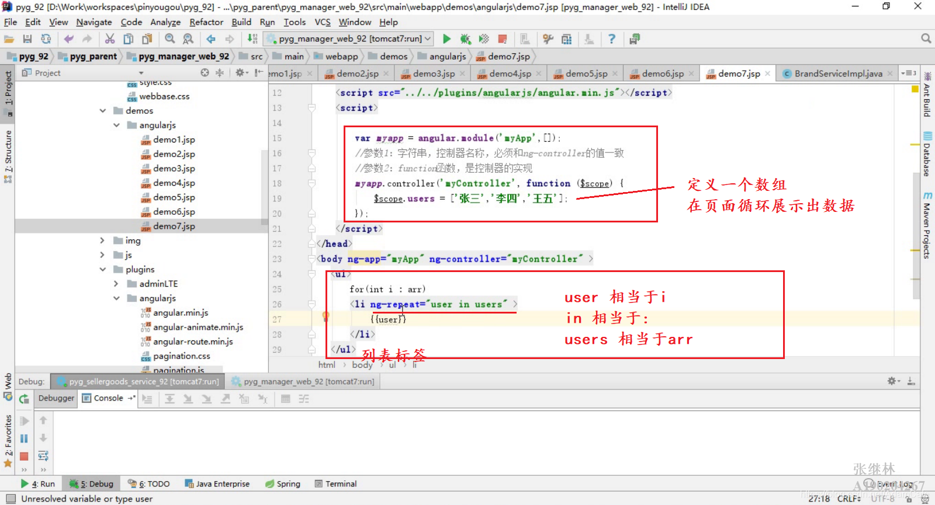Select demo4.jsp in the project tree

174,183
